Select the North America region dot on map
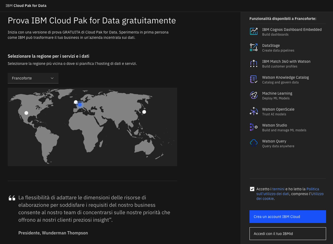 click(26, 113)
